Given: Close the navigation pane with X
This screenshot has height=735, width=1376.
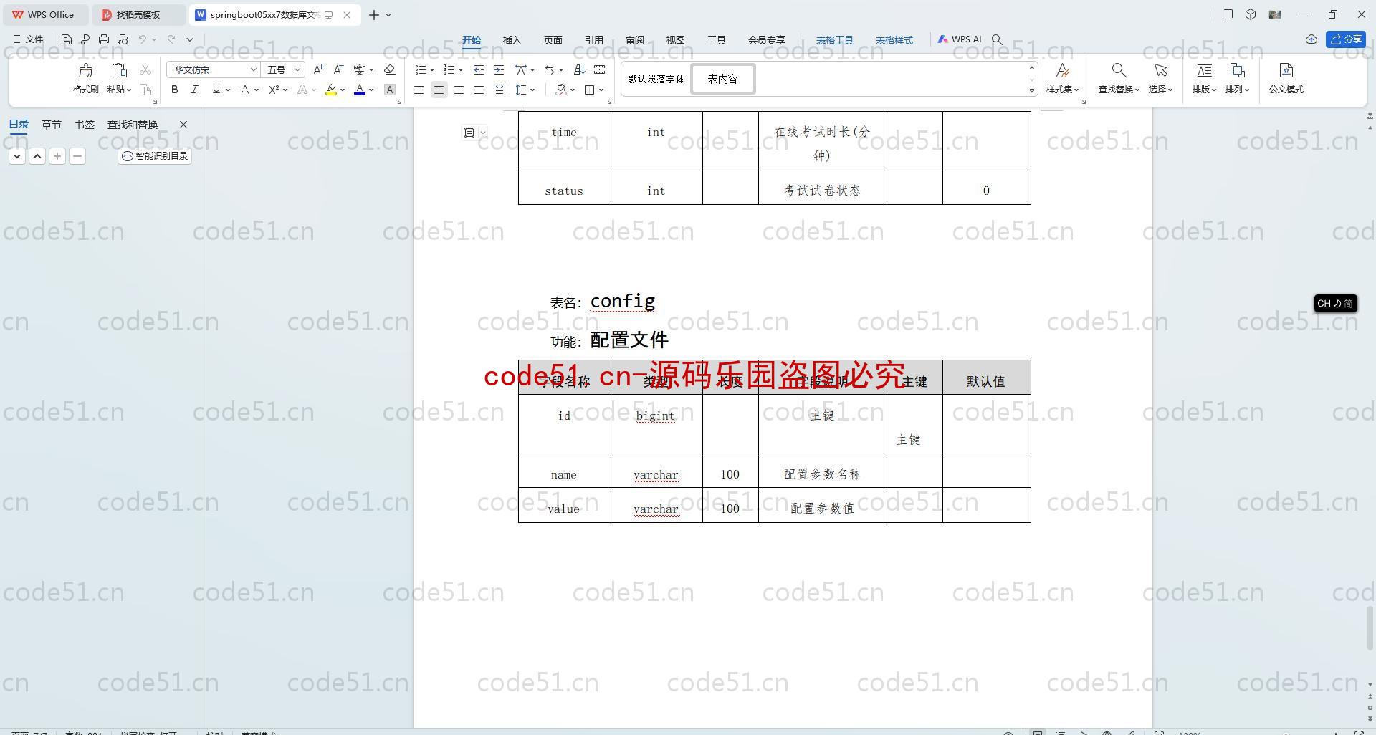Looking at the screenshot, I should click(x=183, y=125).
